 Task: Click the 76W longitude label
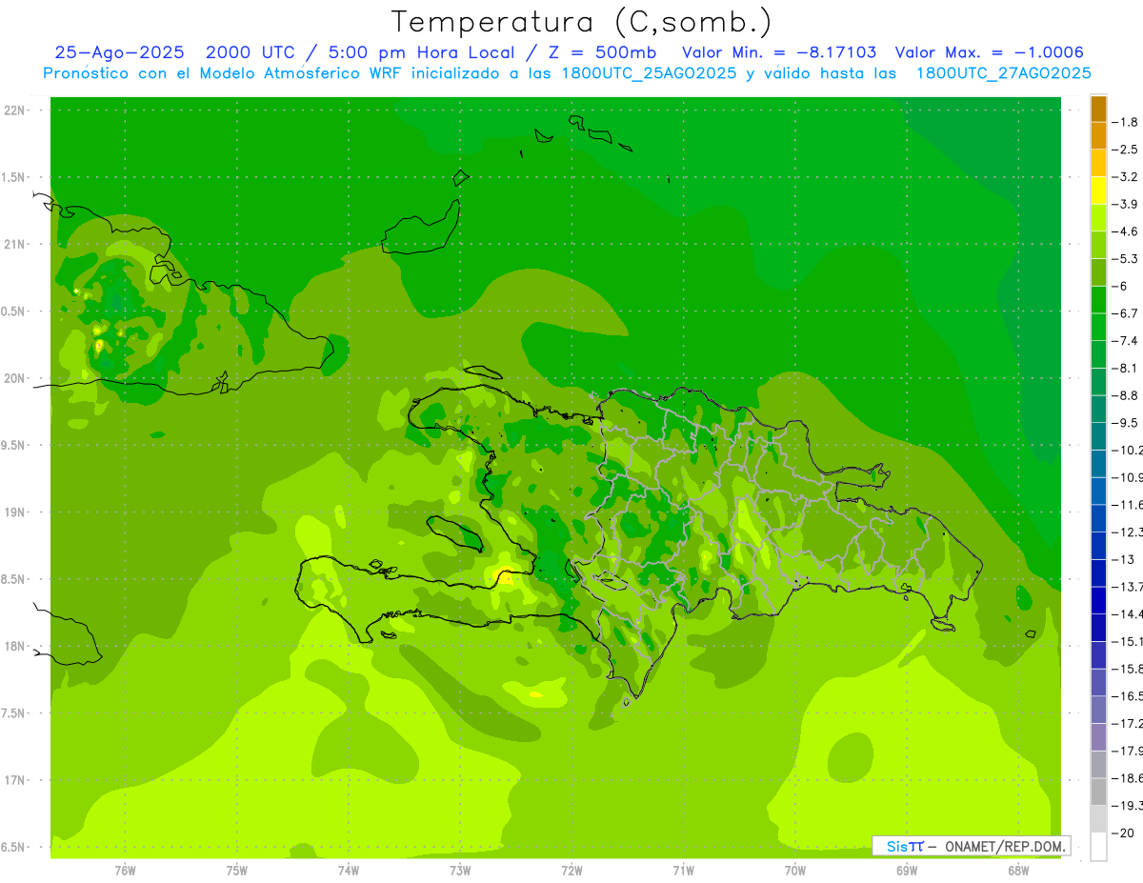click(x=125, y=871)
